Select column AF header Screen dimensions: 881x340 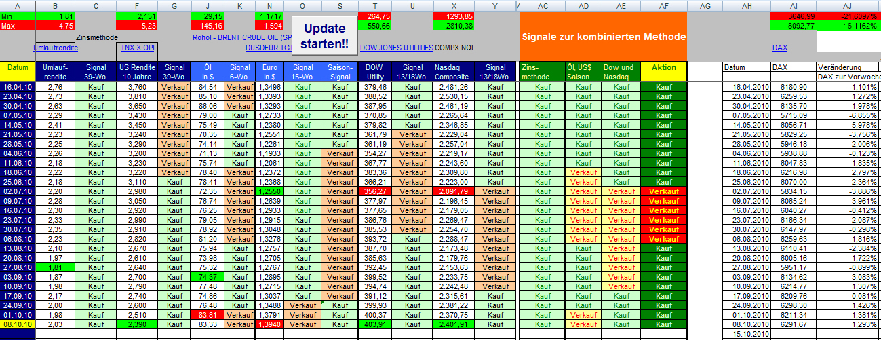tap(663, 5)
